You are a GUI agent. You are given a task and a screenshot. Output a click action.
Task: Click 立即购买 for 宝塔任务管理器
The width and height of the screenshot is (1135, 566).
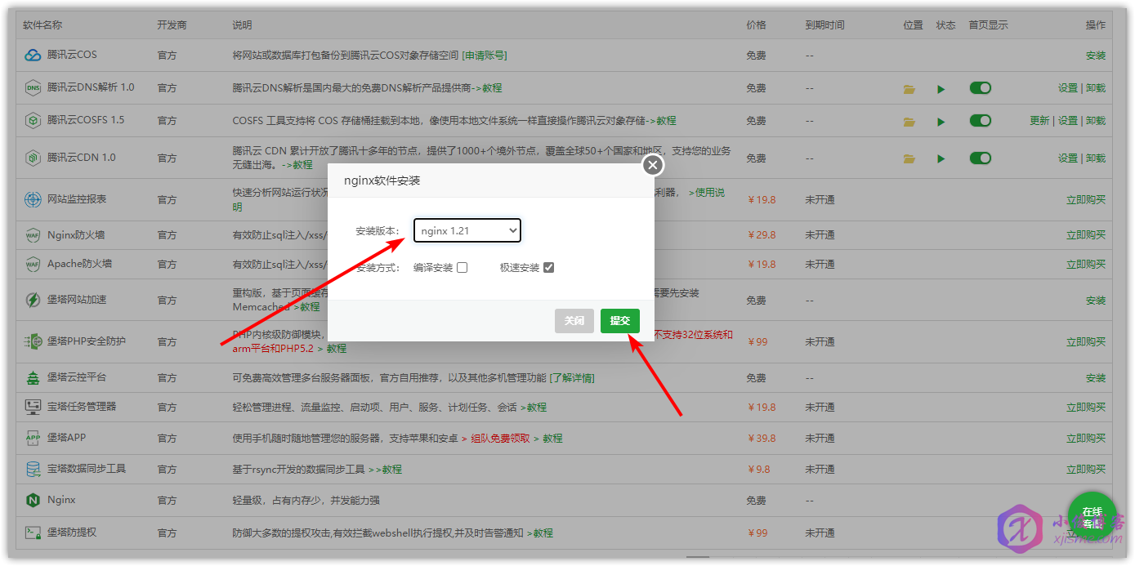pyautogui.click(x=1086, y=408)
